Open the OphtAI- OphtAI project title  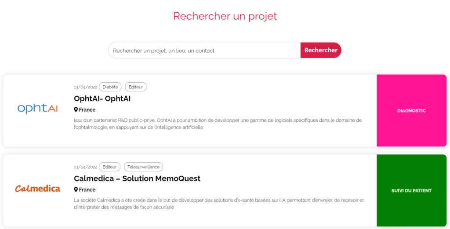point(102,98)
